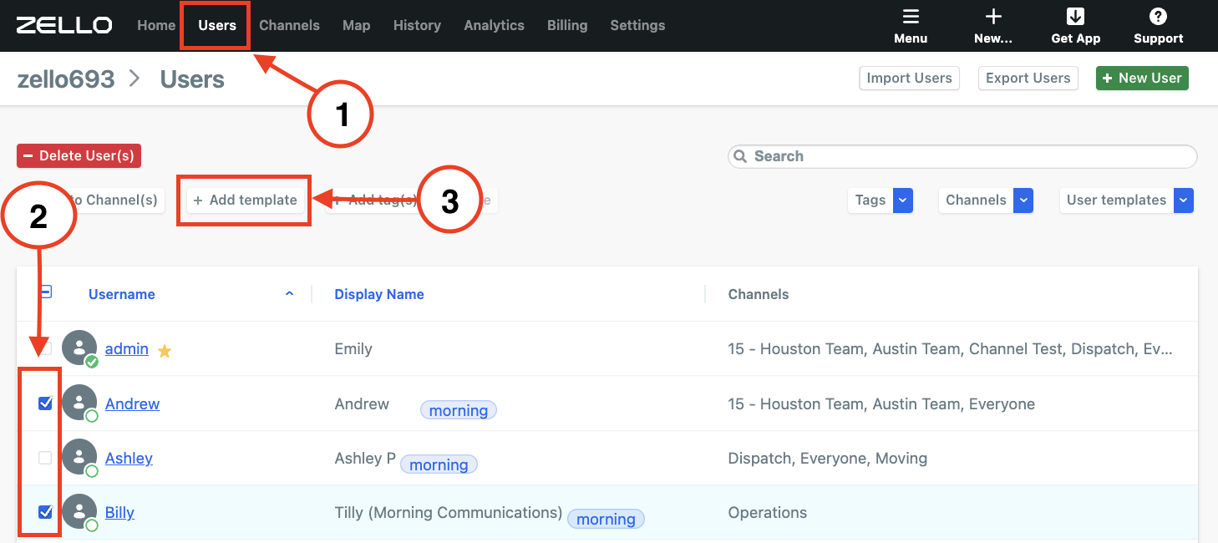The width and height of the screenshot is (1218, 543).
Task: Open the Billy username link
Action: point(119,512)
